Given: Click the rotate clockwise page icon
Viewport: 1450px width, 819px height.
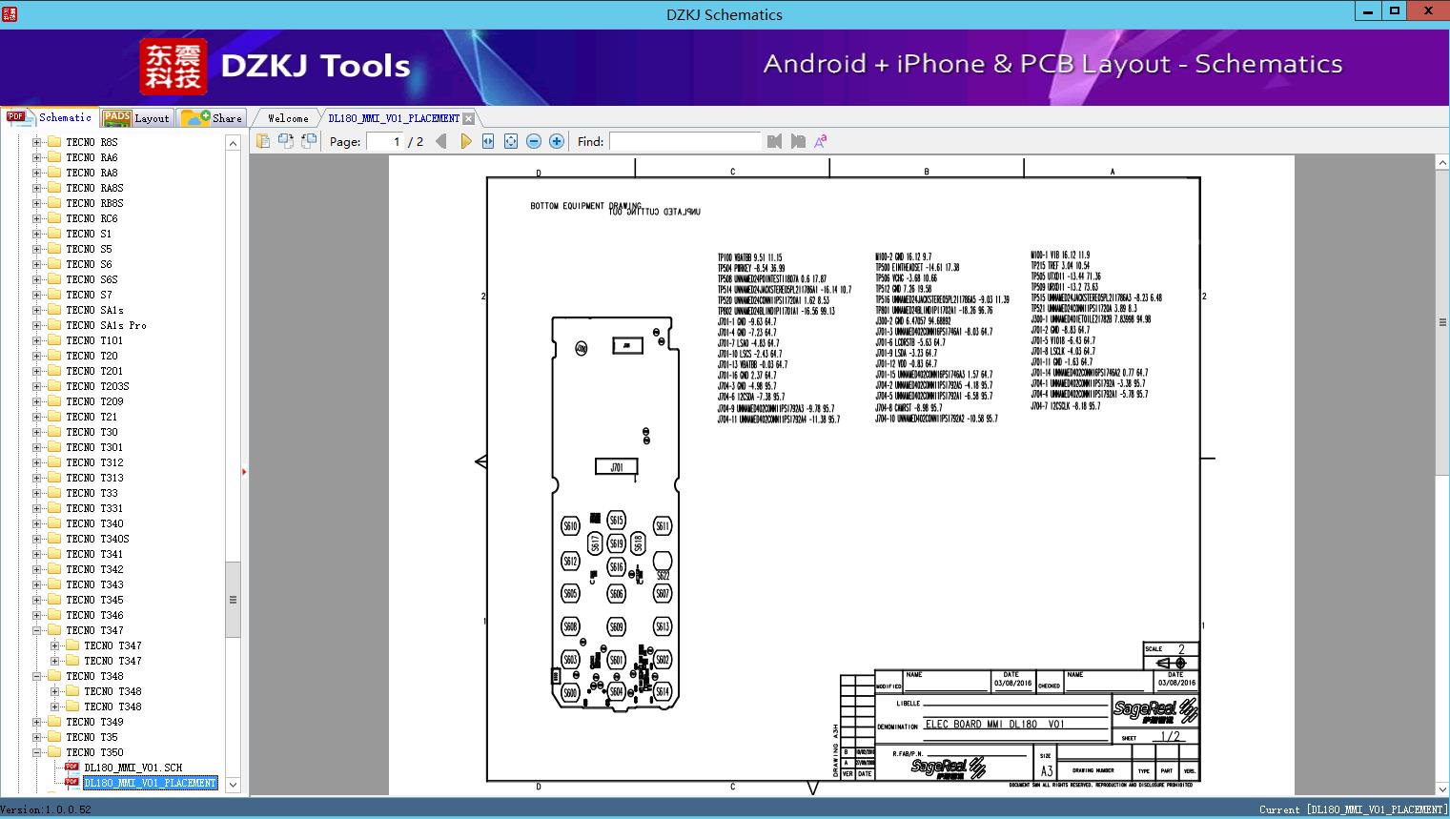Looking at the screenshot, I should coord(308,141).
